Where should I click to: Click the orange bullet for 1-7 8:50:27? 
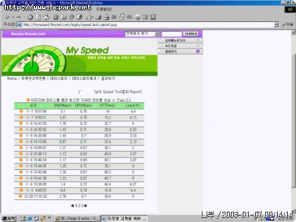click(21, 117)
